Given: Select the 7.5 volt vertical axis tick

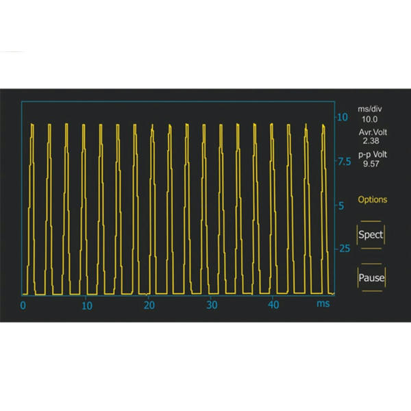Looking at the screenshot, I should (342, 162).
